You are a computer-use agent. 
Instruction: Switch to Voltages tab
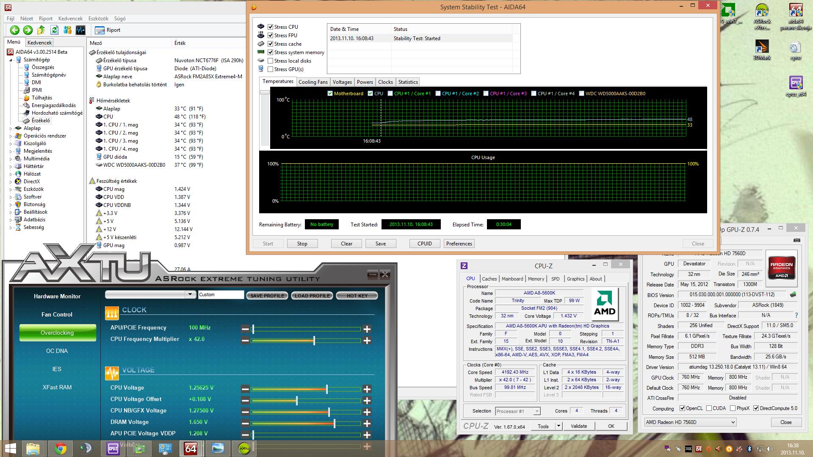click(x=342, y=82)
